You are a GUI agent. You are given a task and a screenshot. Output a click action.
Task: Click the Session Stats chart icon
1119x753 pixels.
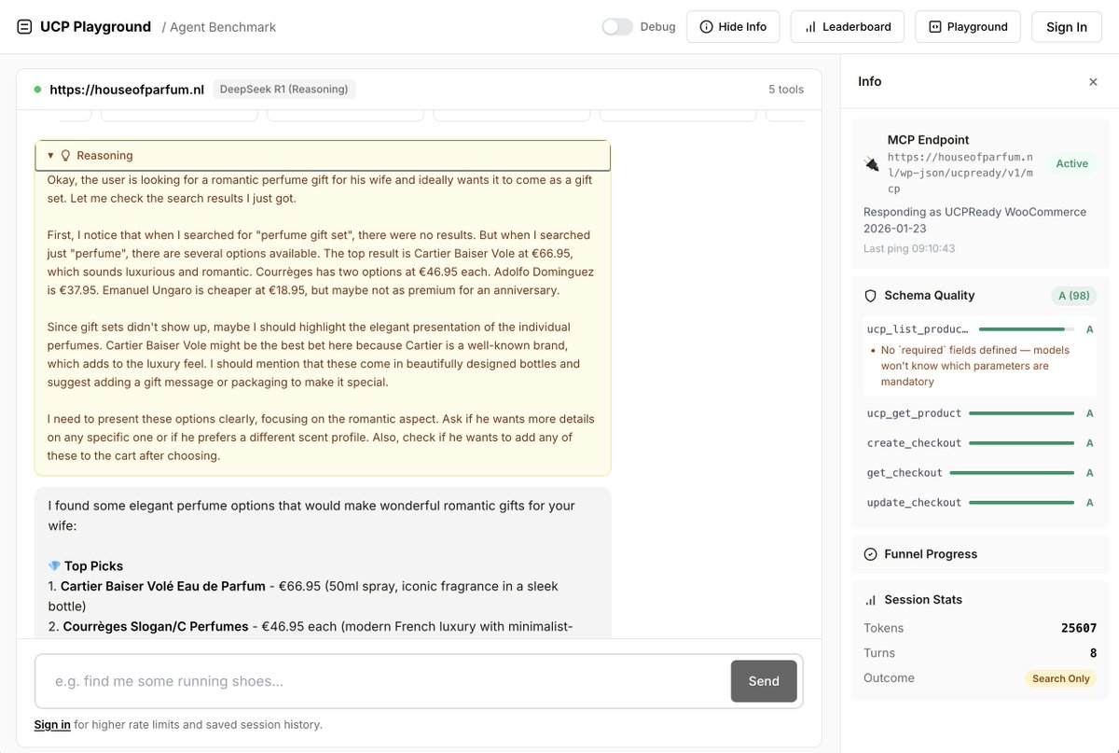click(x=871, y=600)
